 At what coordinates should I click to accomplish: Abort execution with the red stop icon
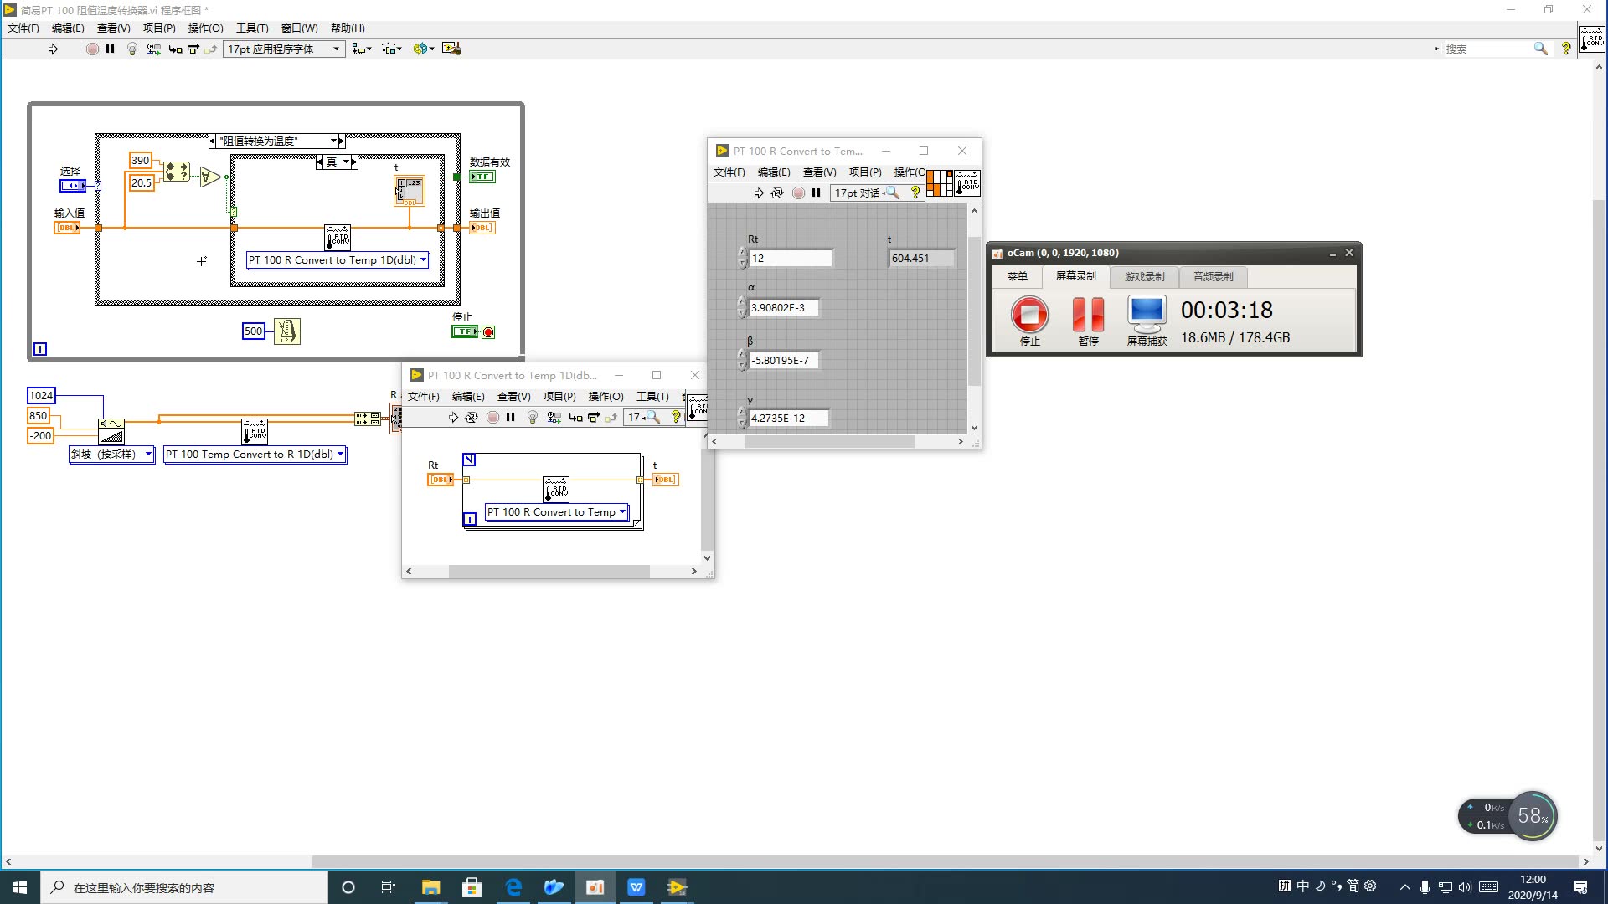coord(92,49)
